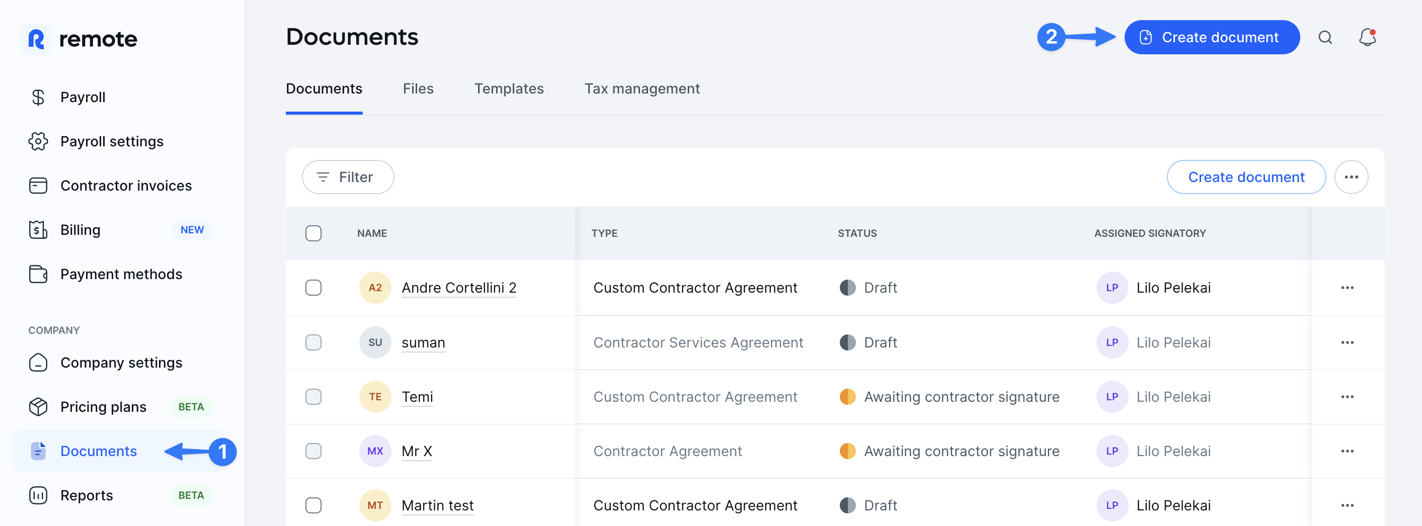1422x526 pixels.
Task: Click the TE avatar for Temi
Action: (375, 397)
